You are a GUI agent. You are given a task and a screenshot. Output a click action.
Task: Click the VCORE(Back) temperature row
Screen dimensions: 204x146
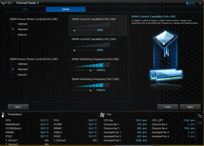(27, 128)
